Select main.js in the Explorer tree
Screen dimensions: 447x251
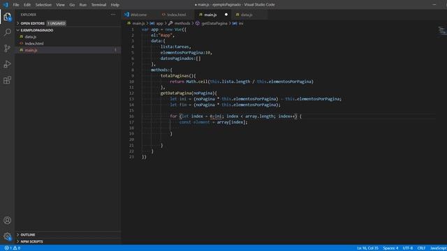pos(31,50)
